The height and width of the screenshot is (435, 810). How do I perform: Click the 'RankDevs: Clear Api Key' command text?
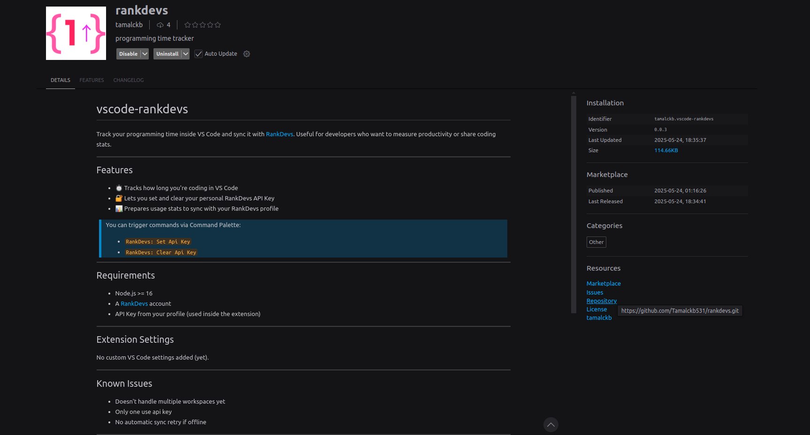[x=161, y=252]
